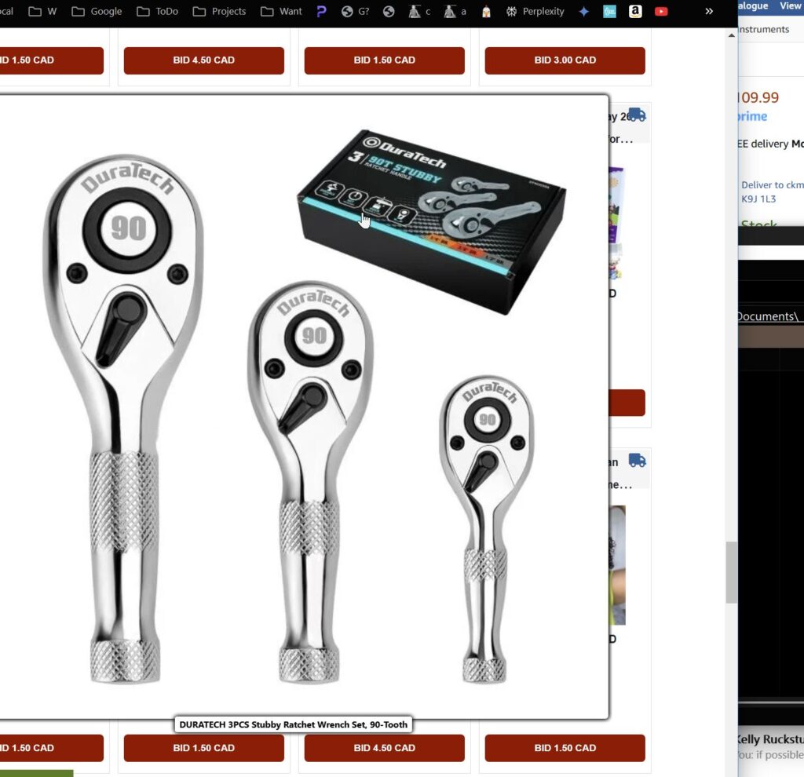The height and width of the screenshot is (777, 804).
Task: Click the blue sparkle bookmark icon
Action: (583, 12)
